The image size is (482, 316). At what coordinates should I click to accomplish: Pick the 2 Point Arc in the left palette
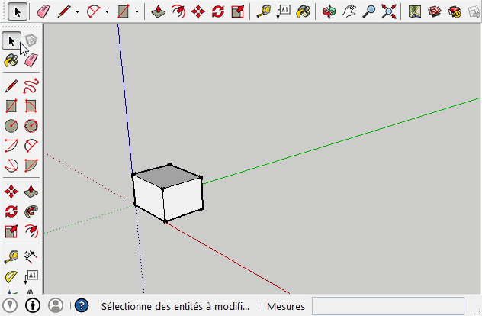click(31, 146)
